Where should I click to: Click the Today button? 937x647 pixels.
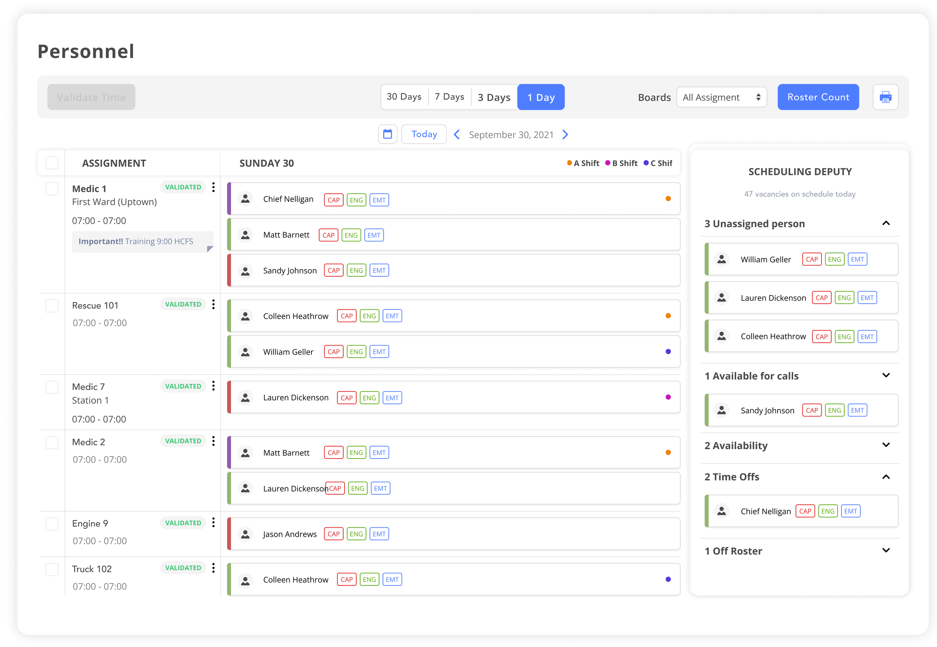click(x=423, y=134)
